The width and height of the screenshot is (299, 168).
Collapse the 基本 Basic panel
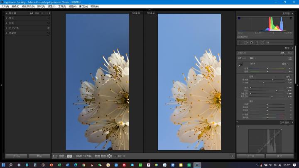(x=292, y=48)
